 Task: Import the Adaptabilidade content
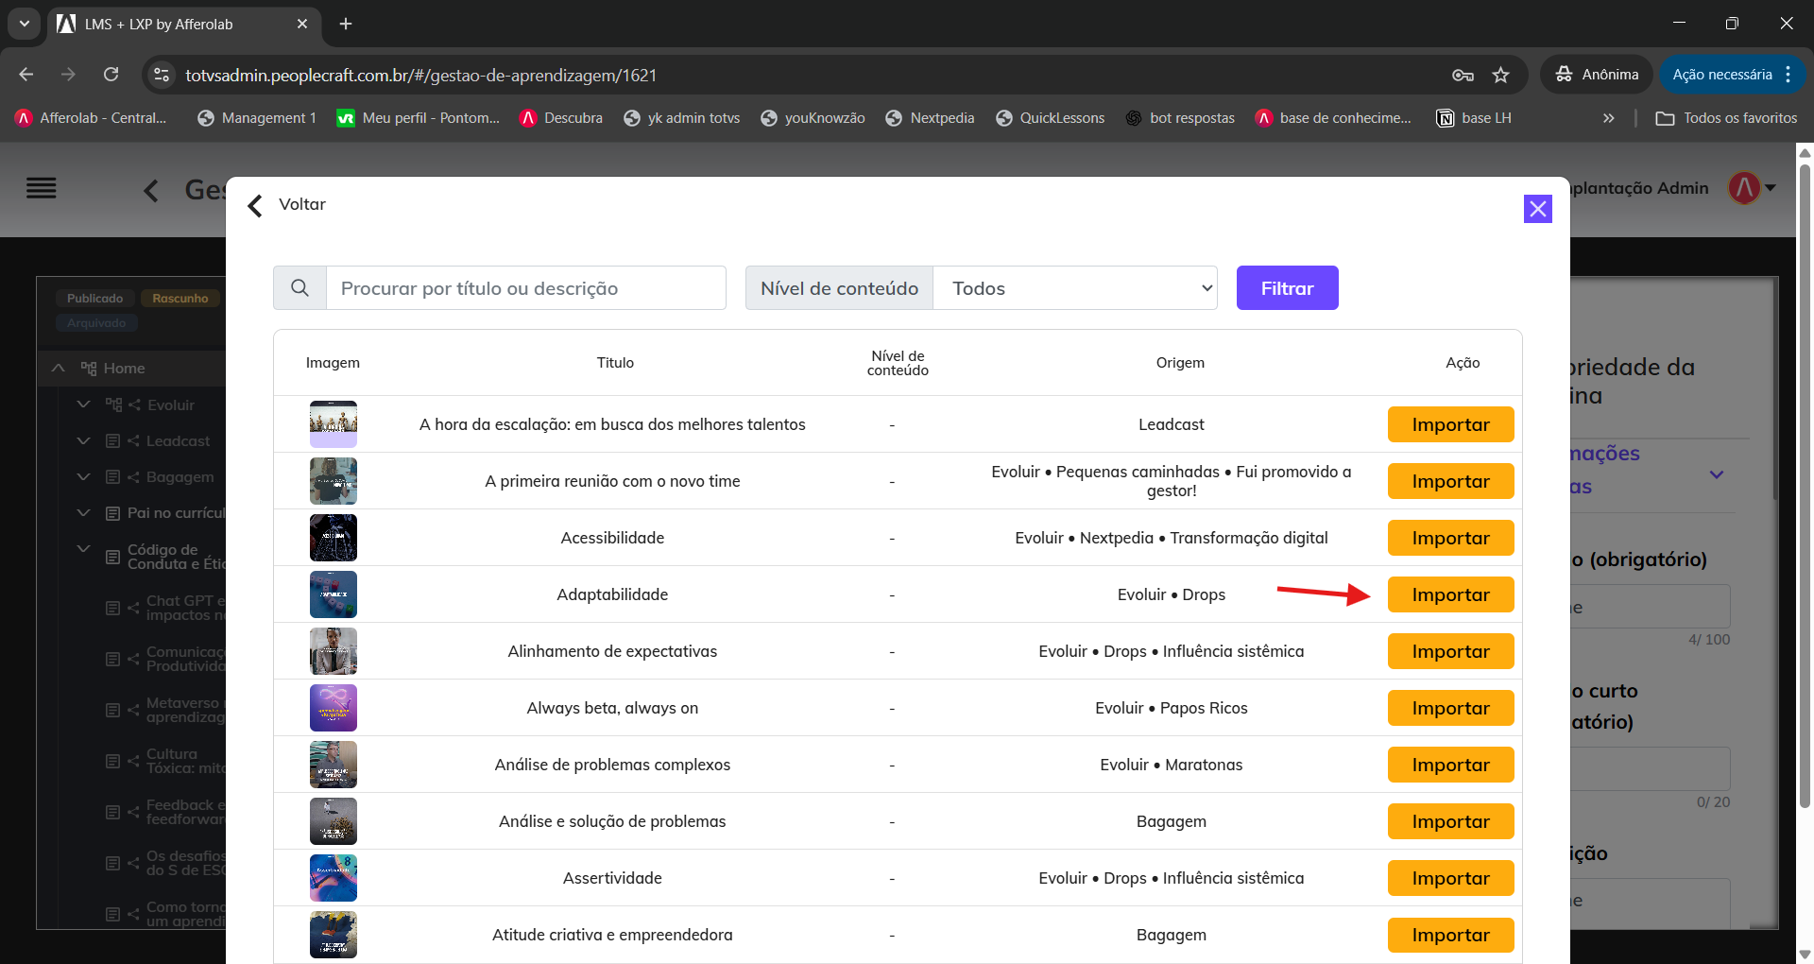[x=1450, y=594]
